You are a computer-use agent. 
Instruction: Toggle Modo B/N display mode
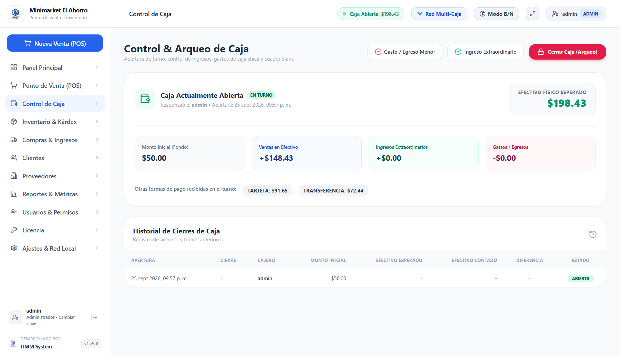point(496,14)
